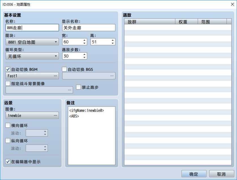Image resolution: width=237 pixels, height=180 pixels.
Task: Decrease the map width value
Action: coord(85,44)
